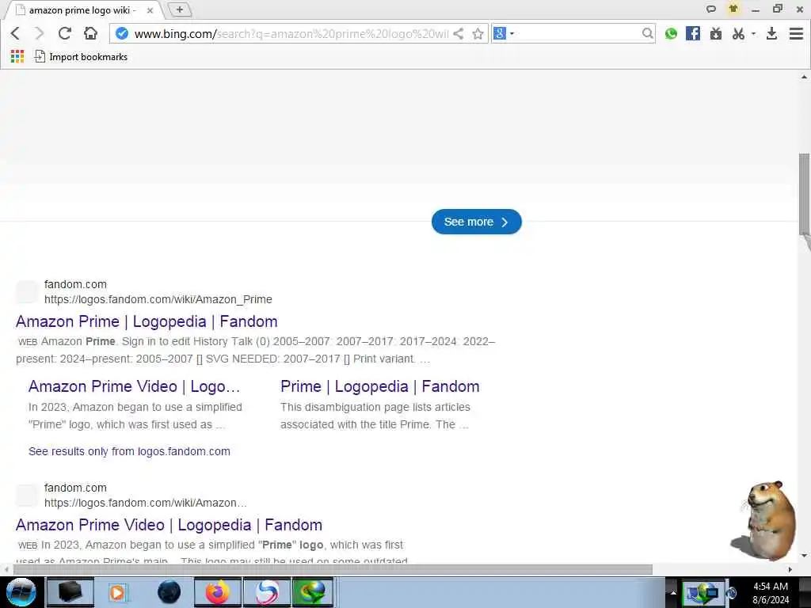Image resolution: width=811 pixels, height=608 pixels.
Task: Select the amazon prime logo wiki tab
Action: coord(82,9)
